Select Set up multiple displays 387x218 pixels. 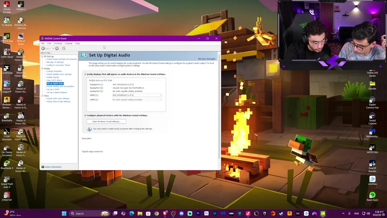[x=57, y=92]
